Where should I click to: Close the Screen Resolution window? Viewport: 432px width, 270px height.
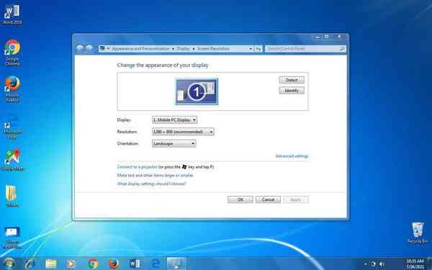(339, 37)
